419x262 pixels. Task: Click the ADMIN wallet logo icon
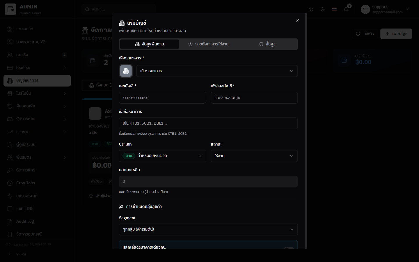10,9
